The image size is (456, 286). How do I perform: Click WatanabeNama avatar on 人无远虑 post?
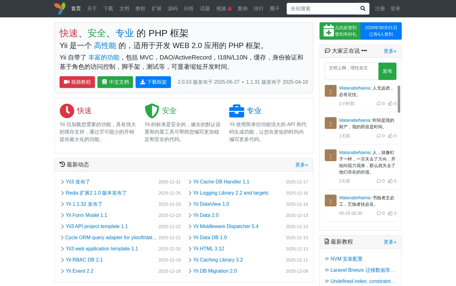[331, 91]
